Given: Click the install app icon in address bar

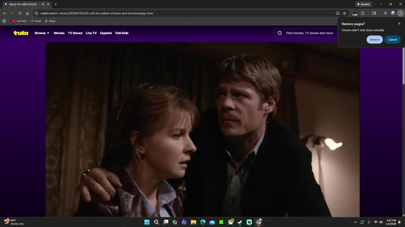Looking at the screenshot, I should [x=338, y=13].
